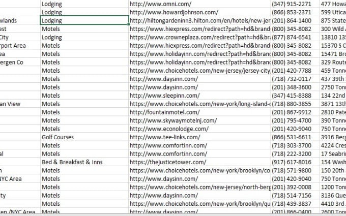Select the Bed & Breakfast & Inns cell
Screen dimensions: 346x216
pos(84,162)
